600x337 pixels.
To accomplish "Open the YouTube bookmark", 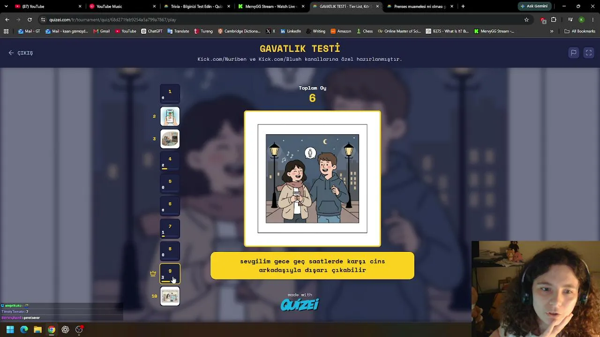I will [x=126, y=31].
